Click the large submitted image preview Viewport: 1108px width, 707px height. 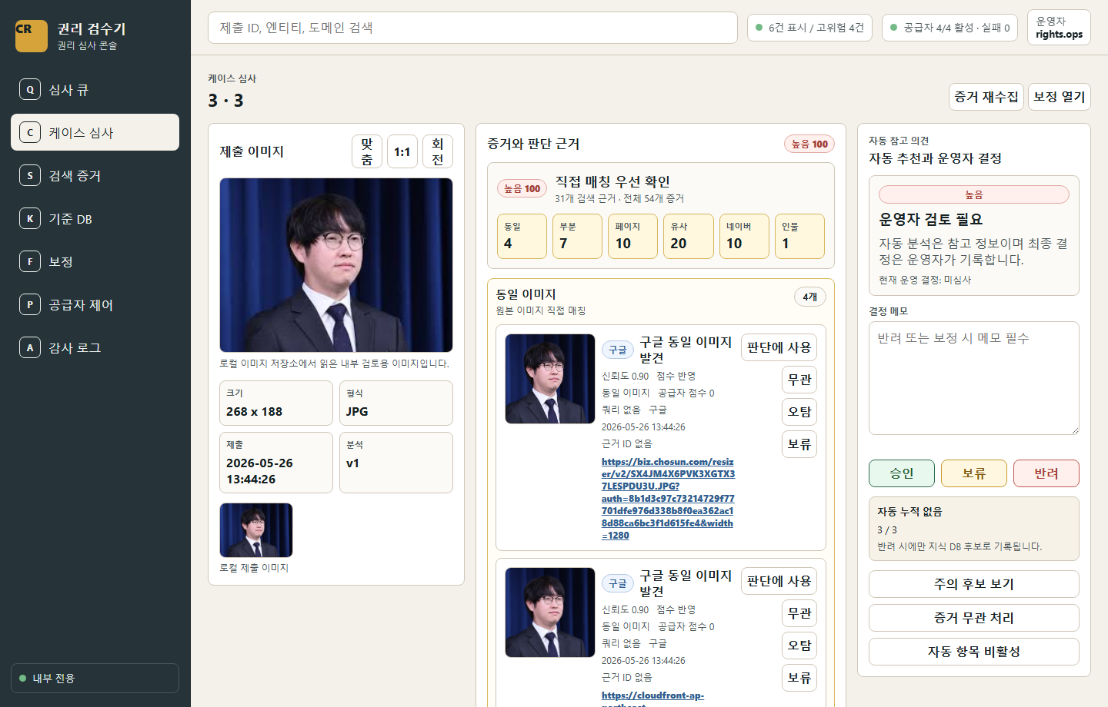pyautogui.click(x=336, y=265)
